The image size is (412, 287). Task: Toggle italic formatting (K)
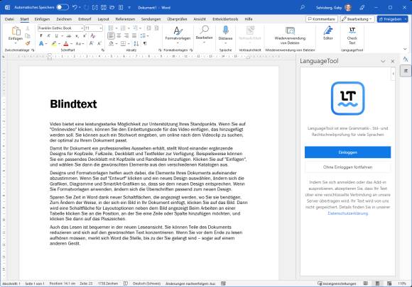[48, 35]
